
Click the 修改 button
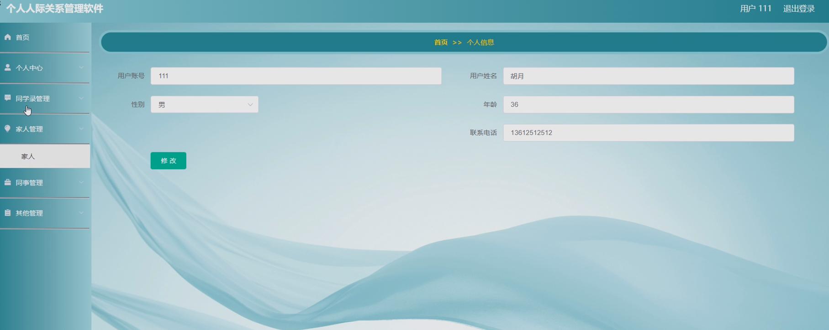(168, 160)
